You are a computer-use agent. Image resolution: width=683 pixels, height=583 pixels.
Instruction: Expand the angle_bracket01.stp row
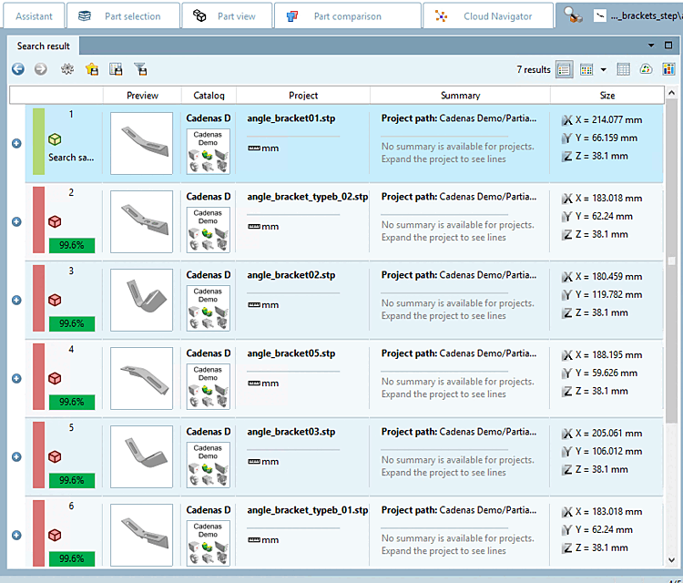tap(16, 143)
